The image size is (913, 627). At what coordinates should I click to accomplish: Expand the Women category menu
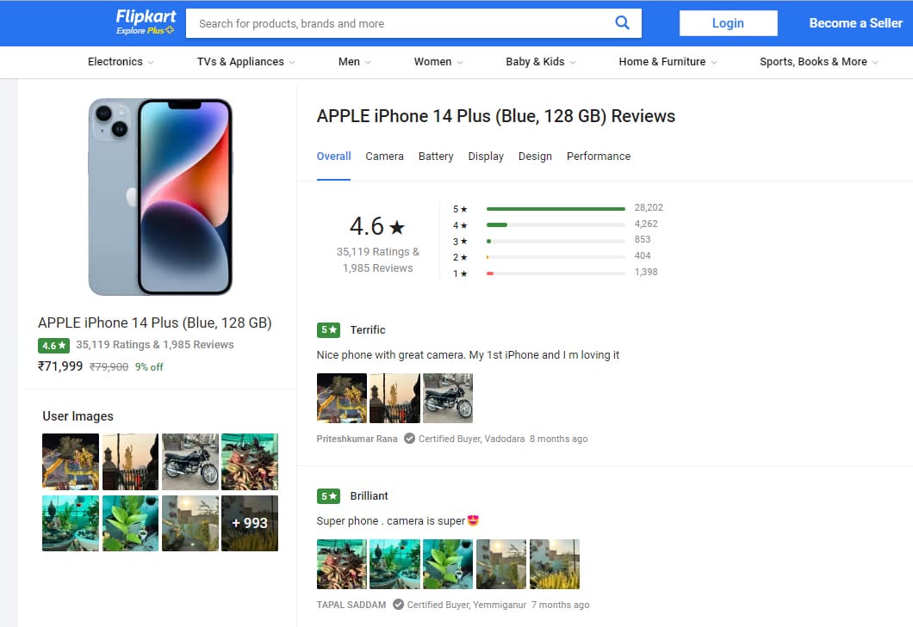[x=438, y=62]
